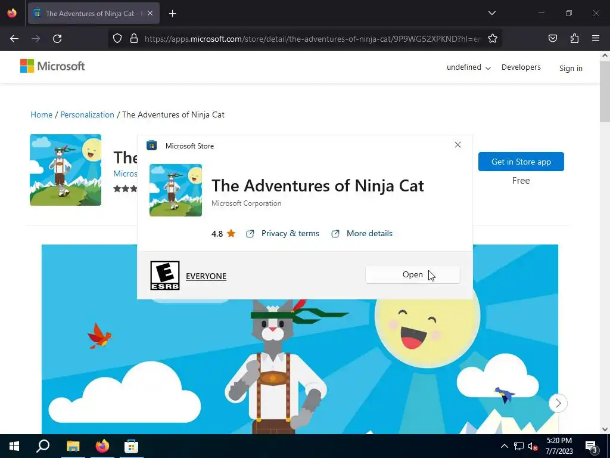Viewport: 610px width, 458px height.
Task: Click the Ninja Cat app thumbnail in the popup
Action: click(x=176, y=190)
